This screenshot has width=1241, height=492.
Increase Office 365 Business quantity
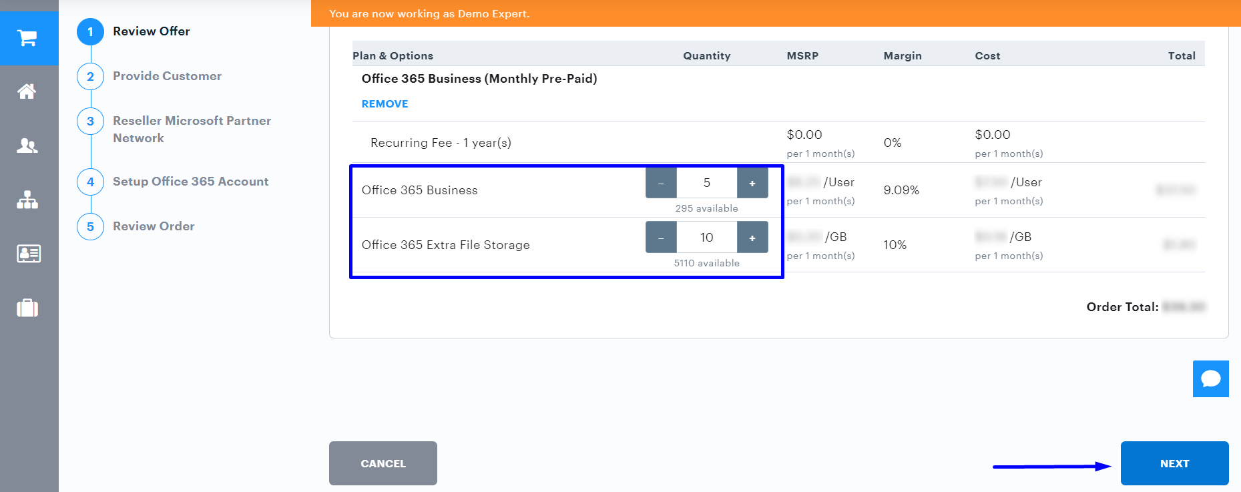pos(752,183)
